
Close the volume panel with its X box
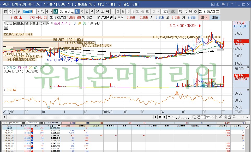248,68
